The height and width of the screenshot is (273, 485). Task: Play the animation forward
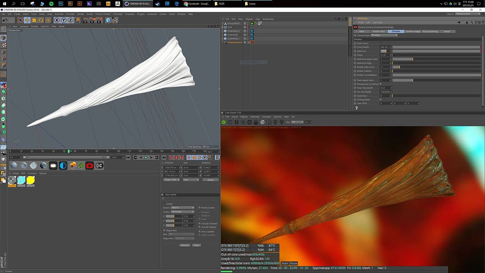(146, 158)
